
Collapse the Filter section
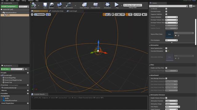point(150,65)
